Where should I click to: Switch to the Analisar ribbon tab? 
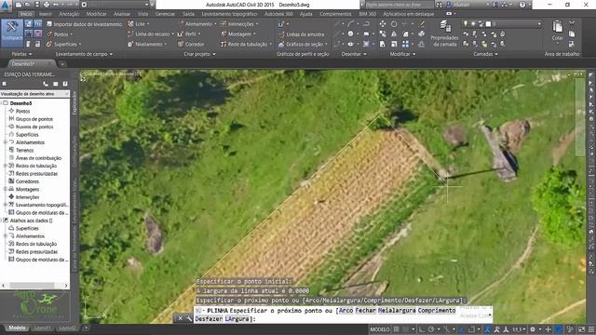pos(122,14)
